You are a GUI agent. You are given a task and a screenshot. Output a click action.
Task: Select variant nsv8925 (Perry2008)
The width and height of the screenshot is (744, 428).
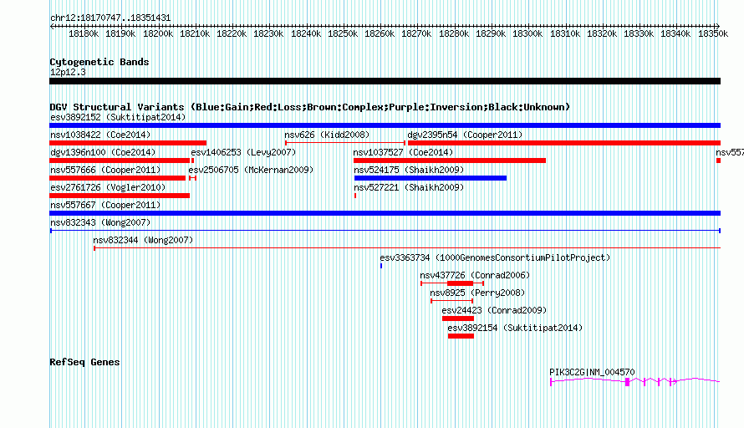(x=477, y=293)
